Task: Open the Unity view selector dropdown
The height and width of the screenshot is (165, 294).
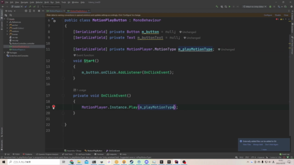Action: coord(10,11)
